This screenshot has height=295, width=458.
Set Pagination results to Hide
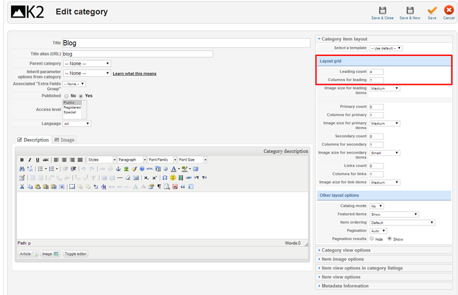(x=371, y=239)
